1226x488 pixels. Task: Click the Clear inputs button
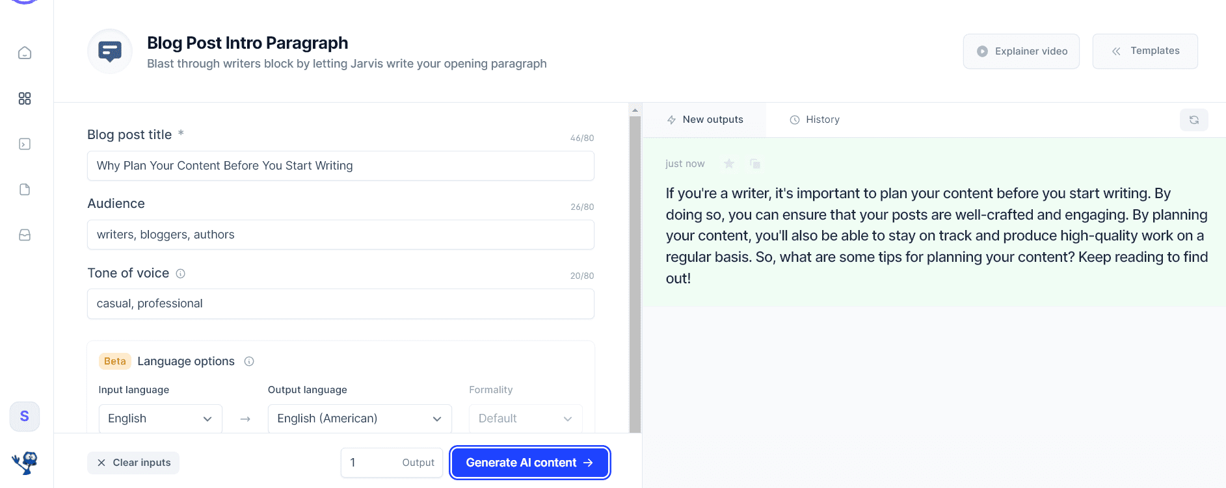[133, 463]
